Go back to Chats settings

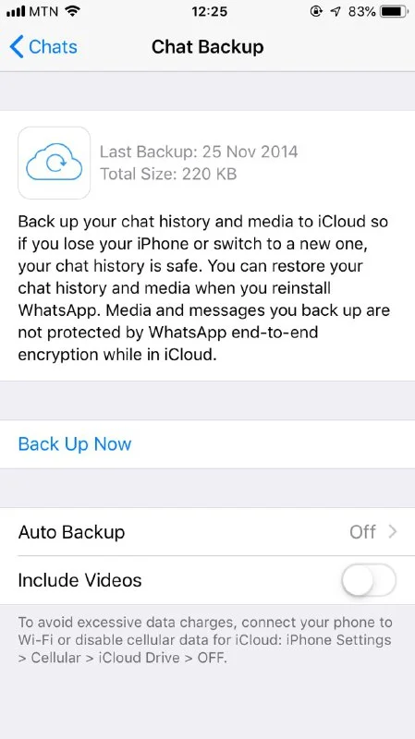click(43, 47)
